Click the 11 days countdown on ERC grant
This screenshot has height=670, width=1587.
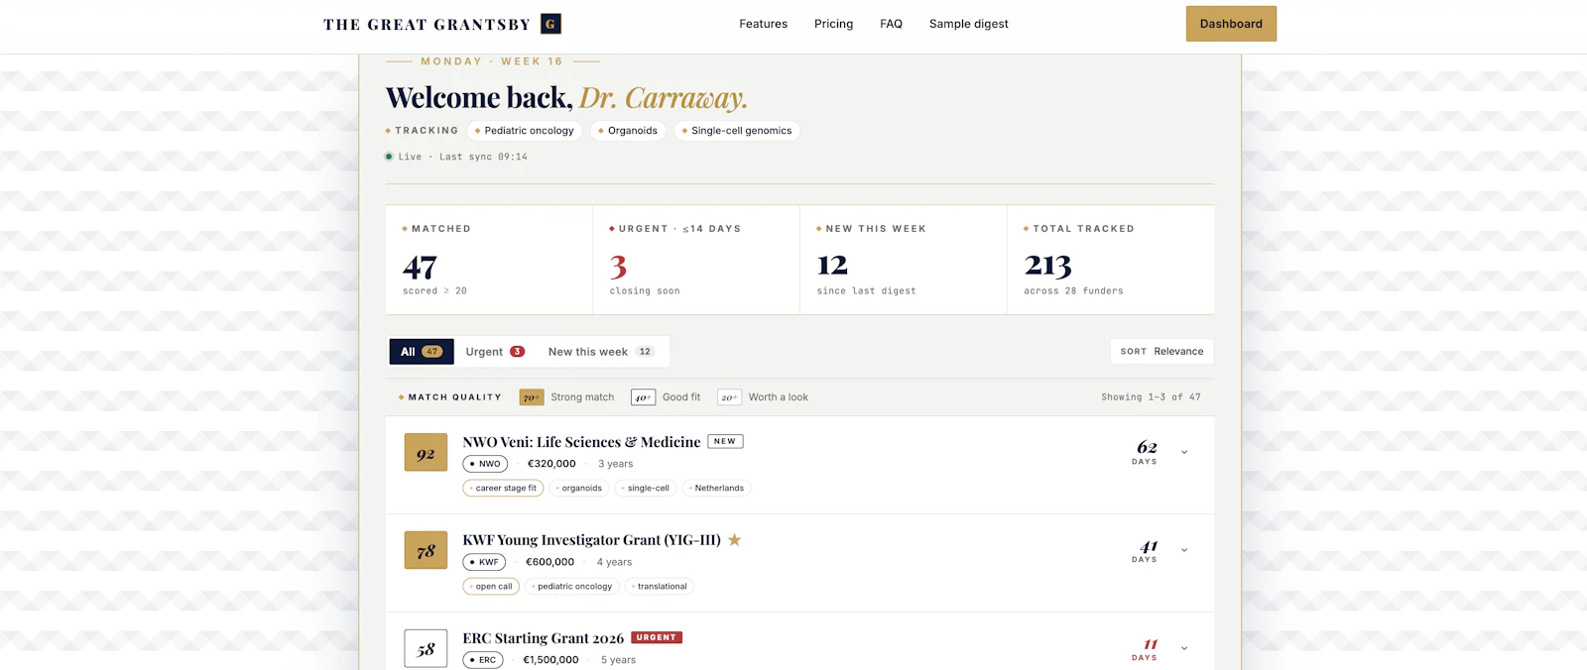1146,648
